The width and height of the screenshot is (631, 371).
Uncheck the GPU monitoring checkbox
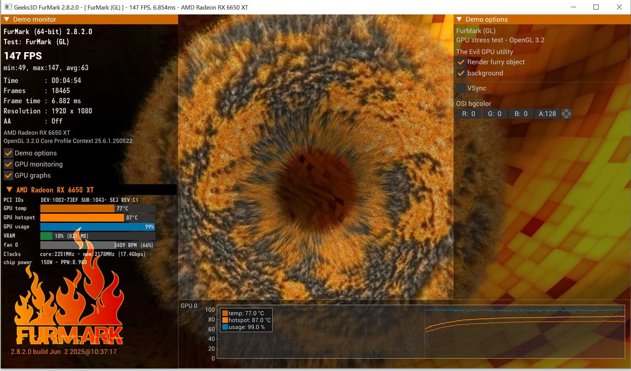click(x=9, y=164)
